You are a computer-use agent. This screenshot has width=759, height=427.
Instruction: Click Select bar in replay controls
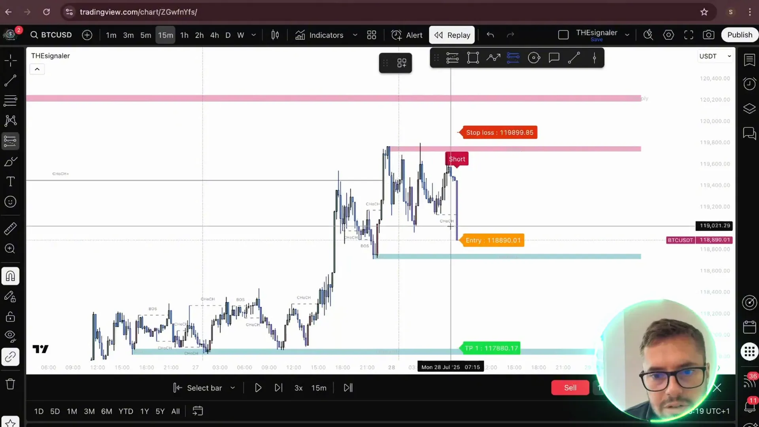coord(198,388)
